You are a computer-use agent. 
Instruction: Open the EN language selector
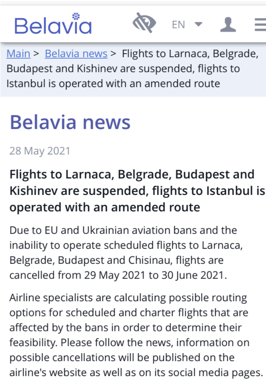[x=178, y=25]
